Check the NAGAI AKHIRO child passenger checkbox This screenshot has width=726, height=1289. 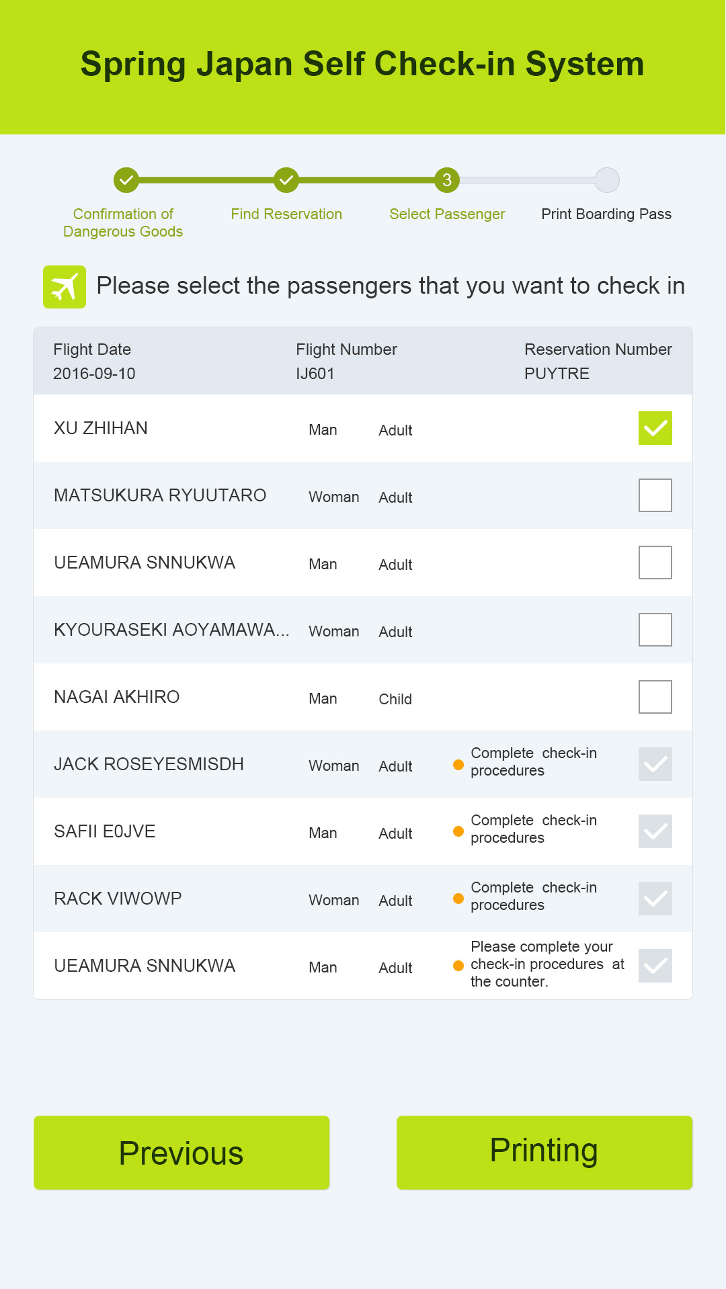coord(655,697)
